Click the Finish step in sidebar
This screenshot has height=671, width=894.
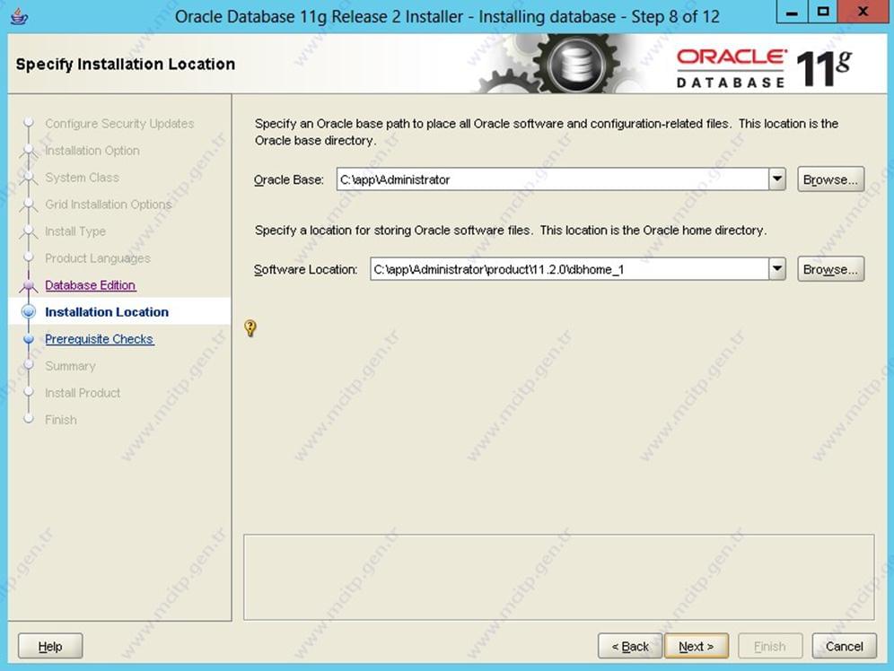60,419
